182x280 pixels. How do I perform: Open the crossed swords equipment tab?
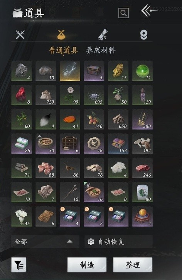click(x=20, y=35)
